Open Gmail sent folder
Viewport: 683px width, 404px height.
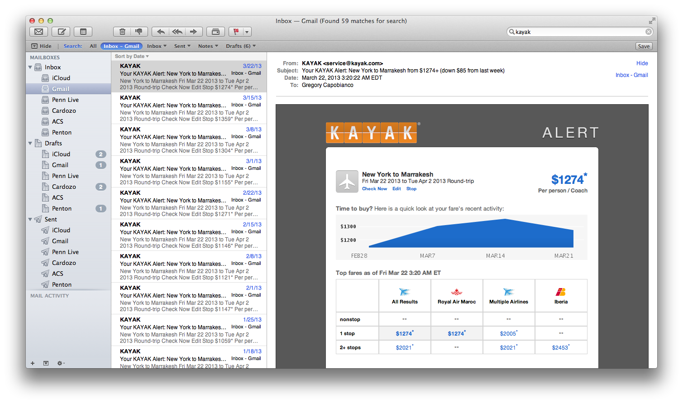68,241
